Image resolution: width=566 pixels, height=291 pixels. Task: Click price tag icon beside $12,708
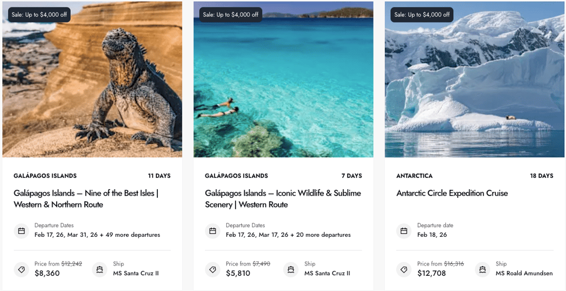pos(404,269)
